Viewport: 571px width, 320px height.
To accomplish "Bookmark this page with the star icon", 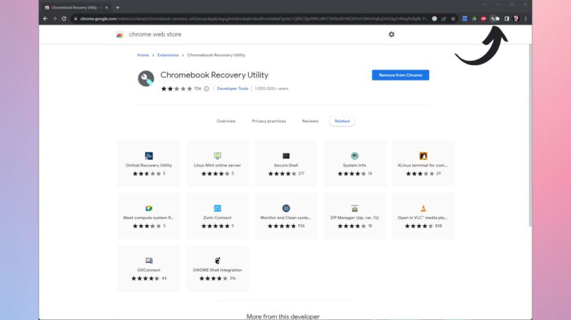I will pos(453,18).
